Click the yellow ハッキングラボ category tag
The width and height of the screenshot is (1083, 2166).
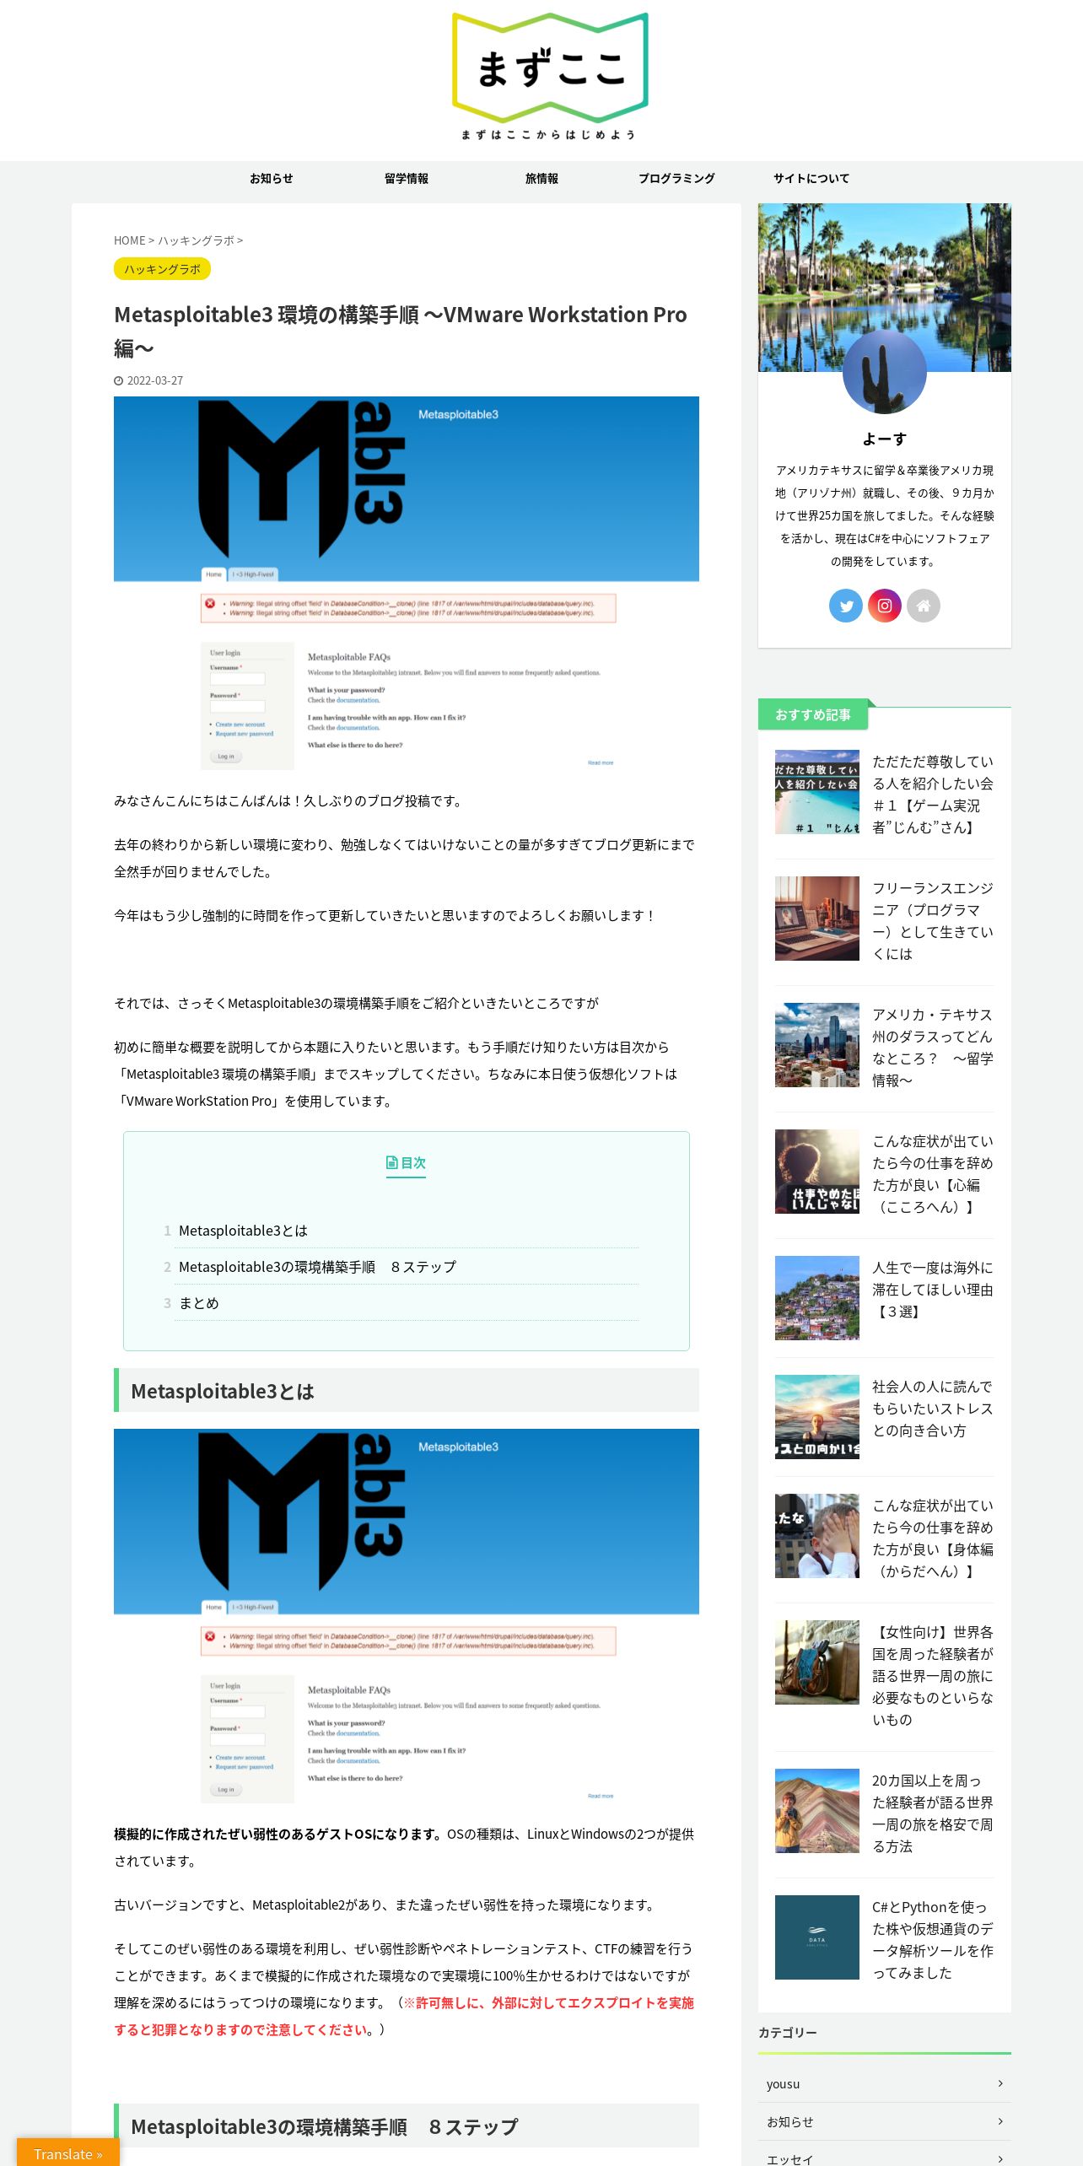coord(162,269)
